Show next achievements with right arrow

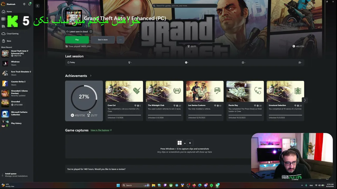click(305, 100)
